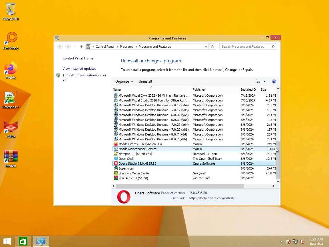Click the Forward navigation arrow

(x=68, y=47)
